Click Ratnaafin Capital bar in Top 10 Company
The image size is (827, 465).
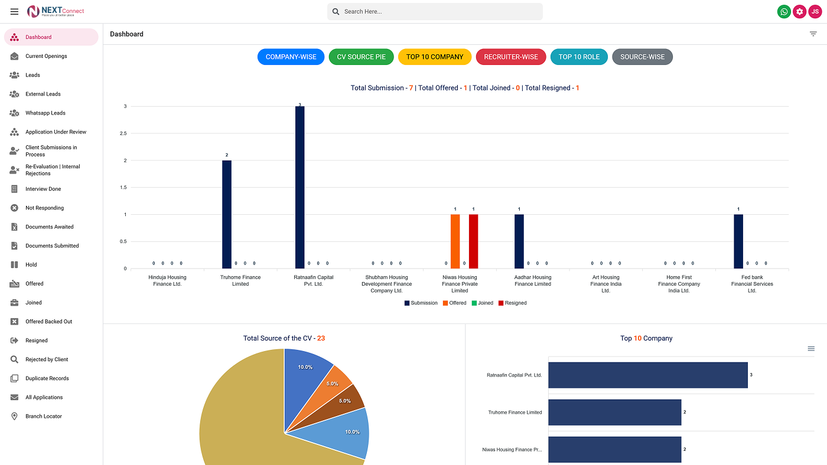(x=648, y=375)
